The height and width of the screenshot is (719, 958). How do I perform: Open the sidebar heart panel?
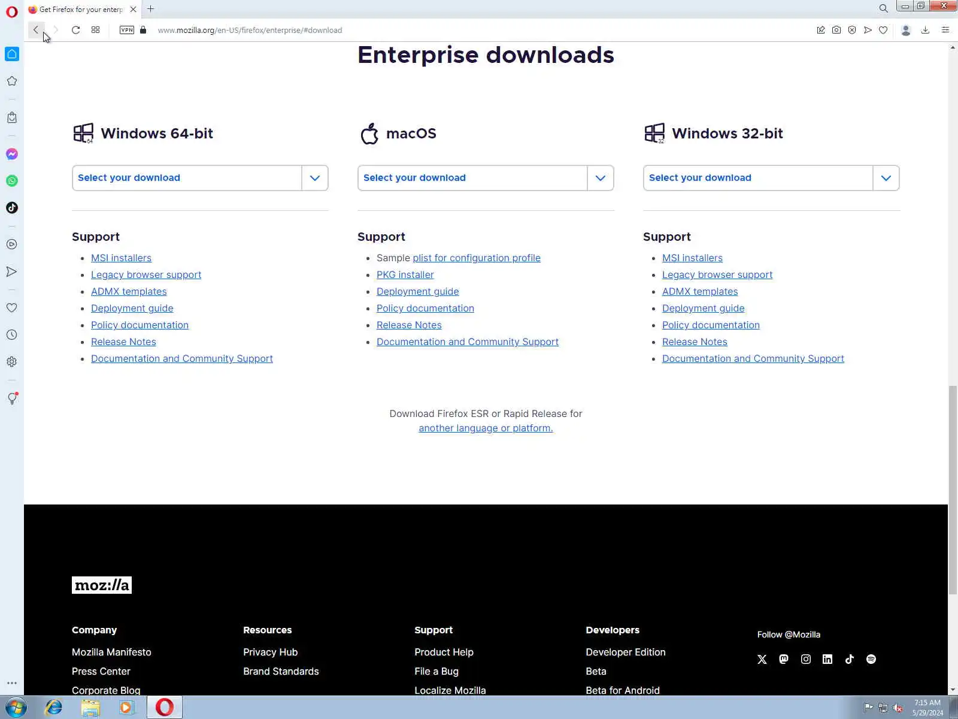(12, 307)
